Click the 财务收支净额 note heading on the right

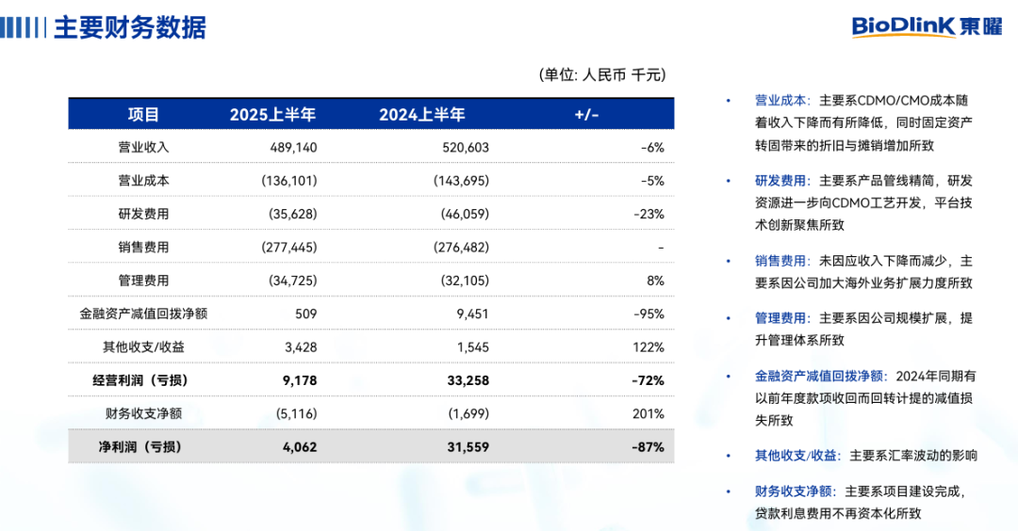[x=794, y=491]
